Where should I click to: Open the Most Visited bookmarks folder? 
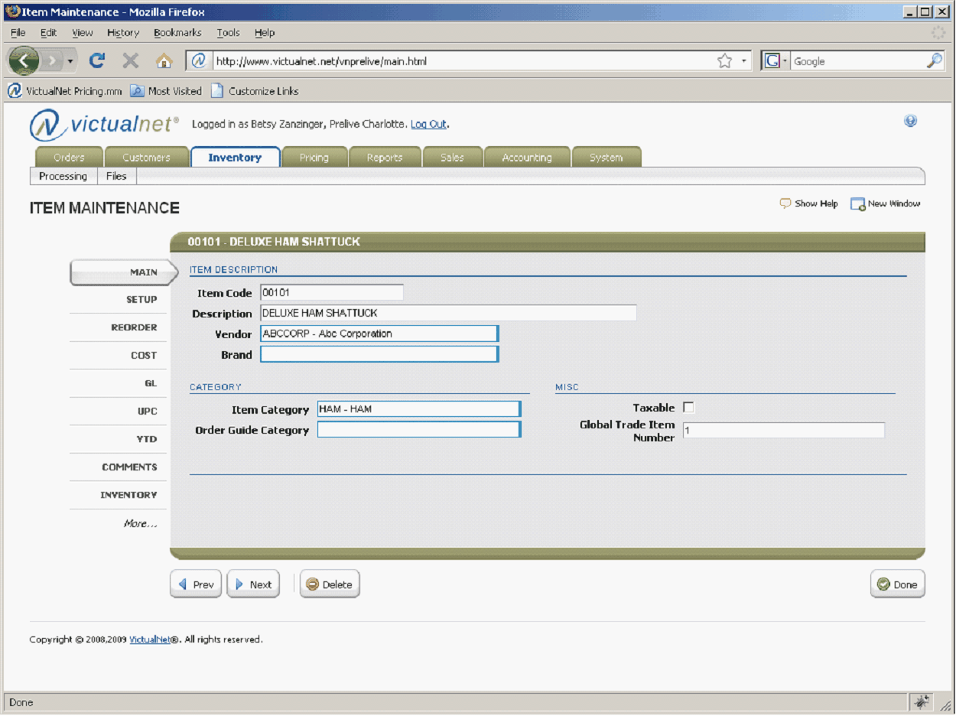166,91
